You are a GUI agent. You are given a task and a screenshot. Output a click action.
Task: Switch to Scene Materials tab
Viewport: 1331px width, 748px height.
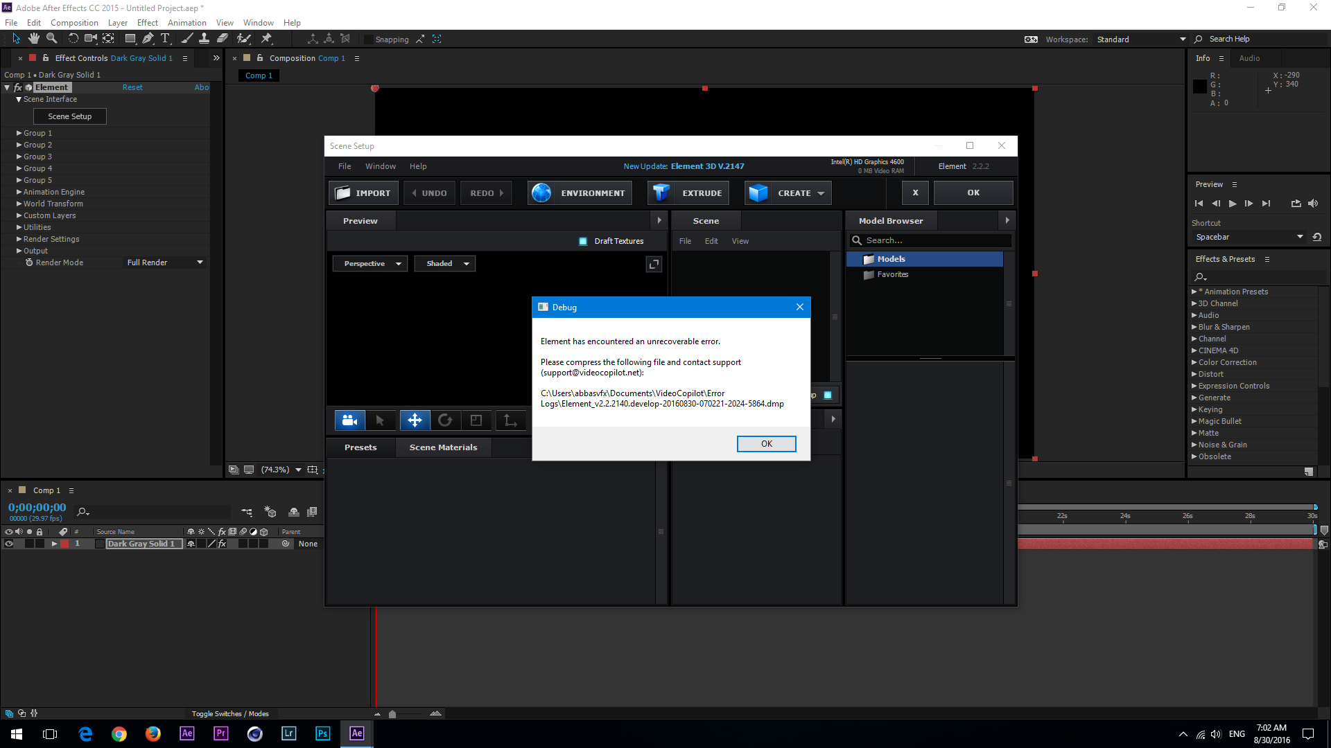(443, 447)
